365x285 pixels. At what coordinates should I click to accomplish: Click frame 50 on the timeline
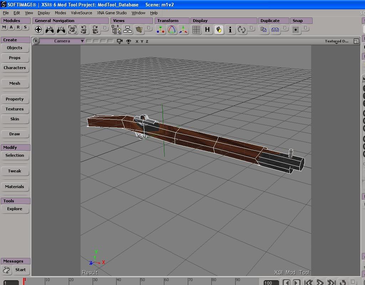pyautogui.click(x=143, y=280)
